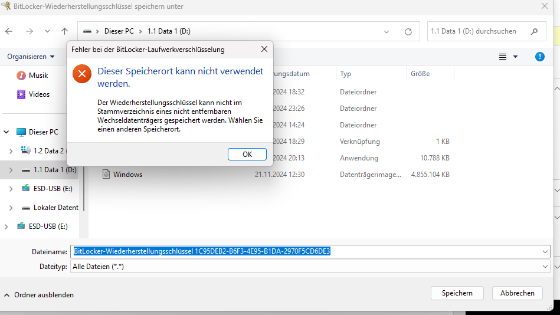Select the Windows disk image file
Screen dimensions: 560x315
127,174
